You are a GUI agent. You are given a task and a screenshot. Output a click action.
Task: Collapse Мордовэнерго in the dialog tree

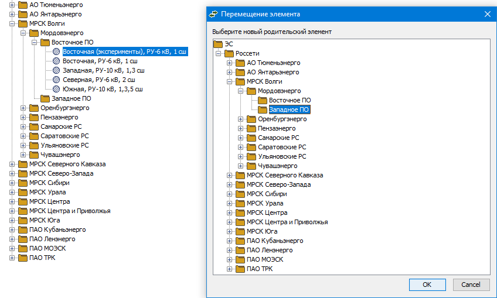(240, 91)
